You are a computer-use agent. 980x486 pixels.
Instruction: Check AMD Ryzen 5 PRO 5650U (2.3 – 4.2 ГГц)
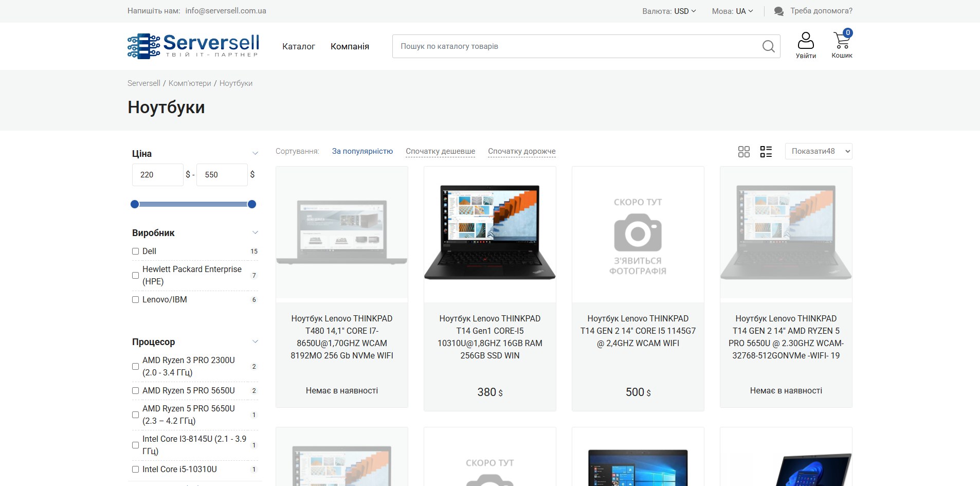[x=136, y=415]
